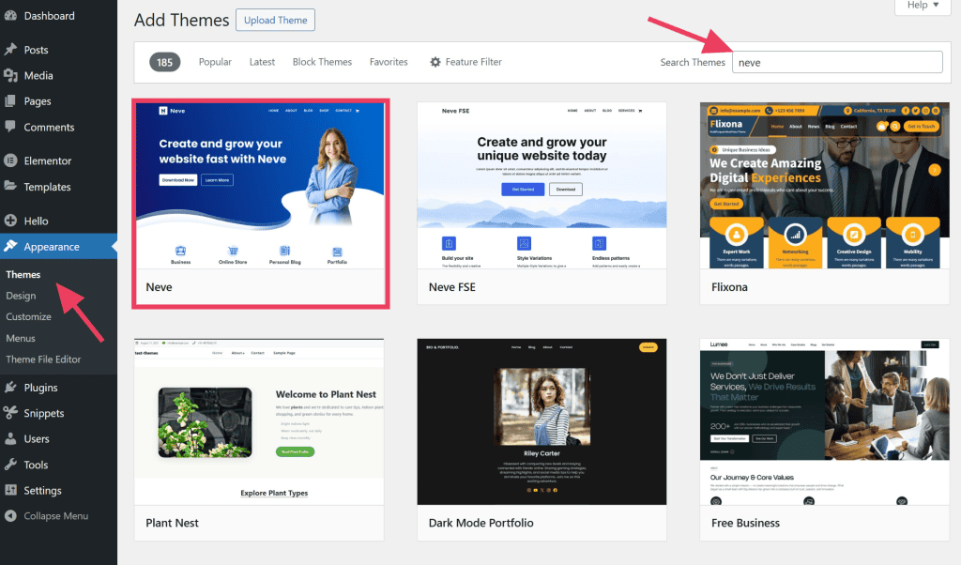Open the Plugins icon

(x=13, y=387)
